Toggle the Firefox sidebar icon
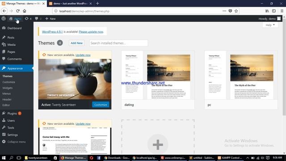Screen dimensions: 286x161 click(x=274, y=11)
